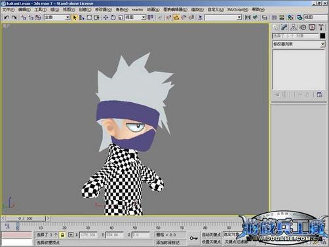Toggle absolute/offset transform type-in mode

click(71, 235)
